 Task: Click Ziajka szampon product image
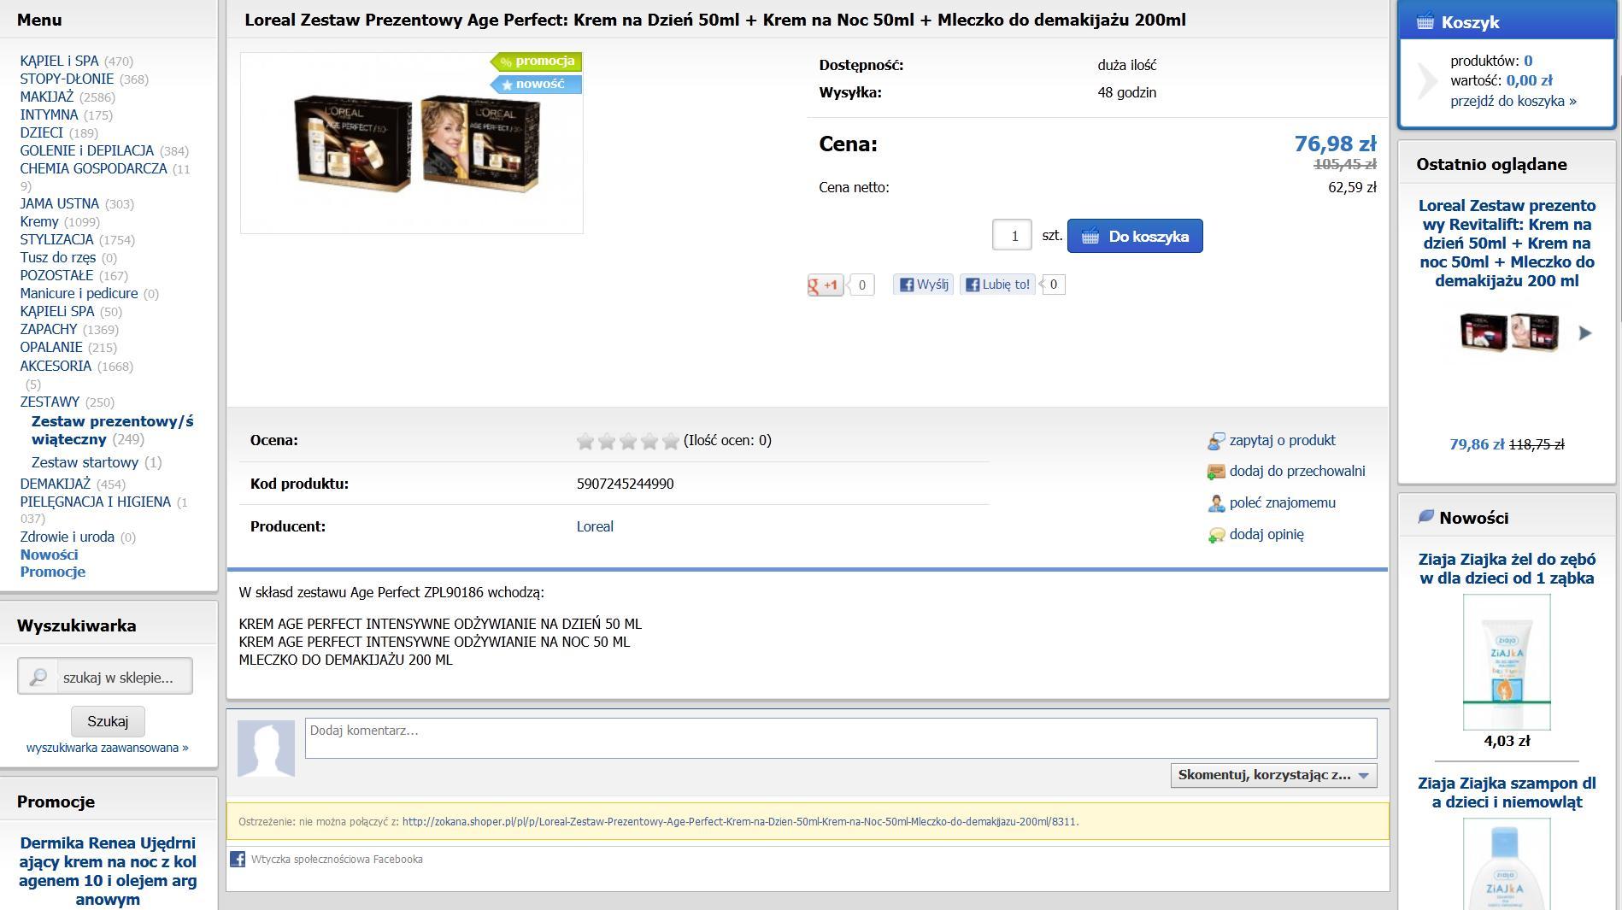[x=1507, y=864]
